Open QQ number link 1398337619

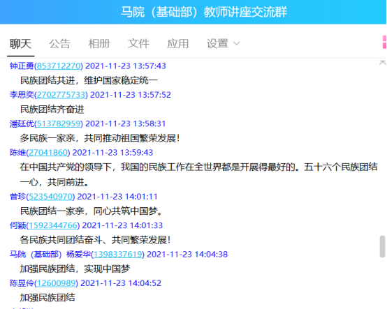[x=118, y=255]
